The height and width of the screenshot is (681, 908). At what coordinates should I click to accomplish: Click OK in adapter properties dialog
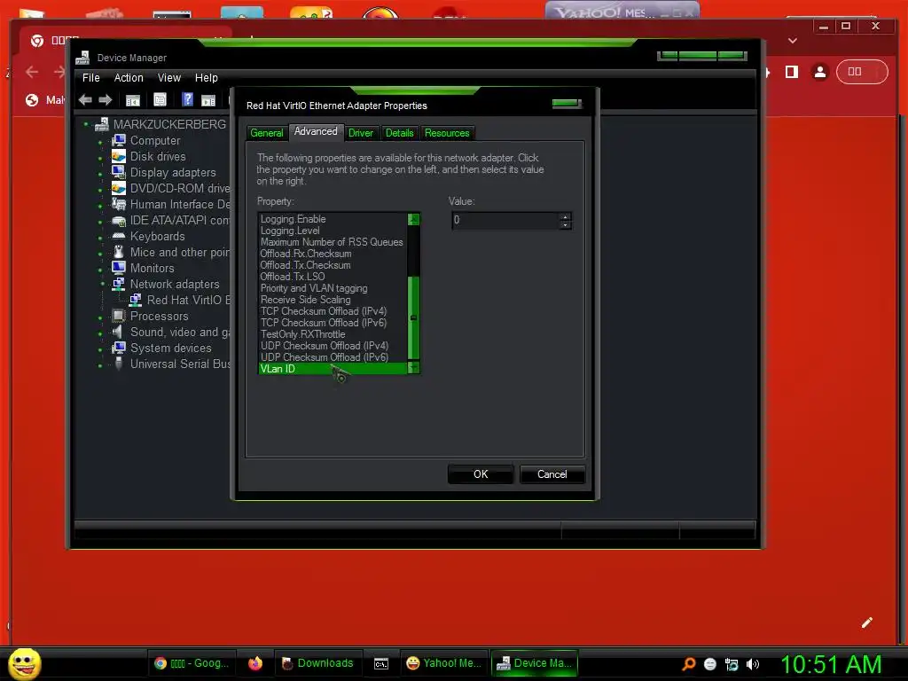[481, 474]
